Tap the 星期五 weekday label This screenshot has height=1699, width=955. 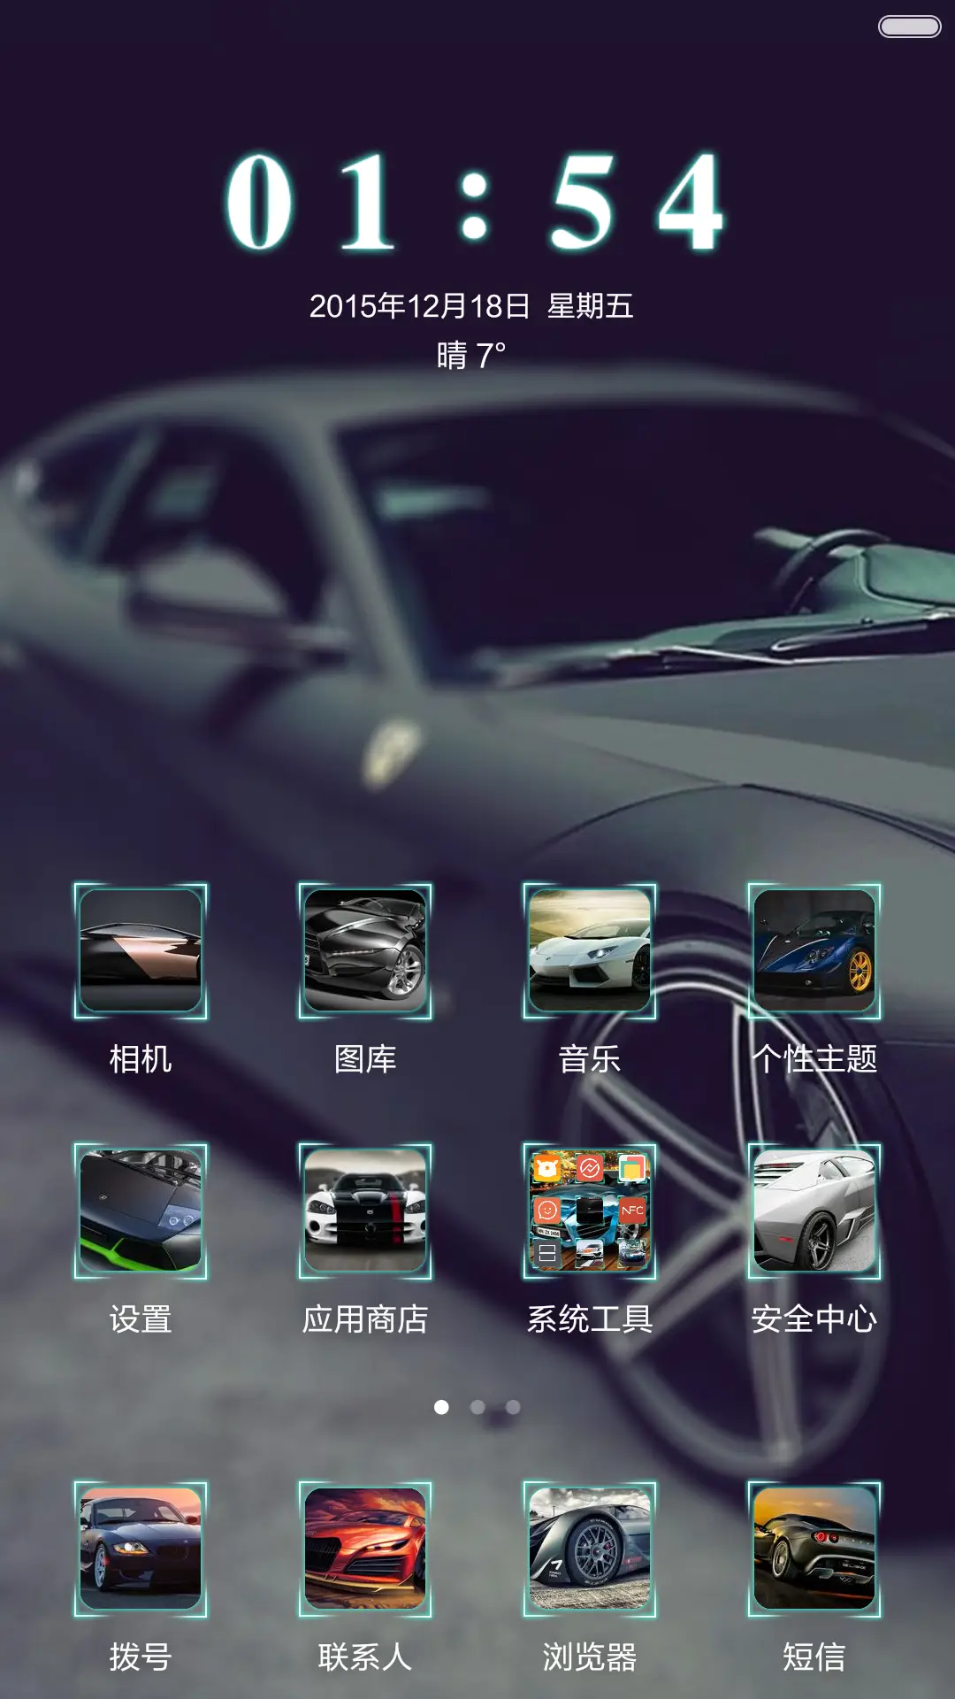(x=590, y=306)
